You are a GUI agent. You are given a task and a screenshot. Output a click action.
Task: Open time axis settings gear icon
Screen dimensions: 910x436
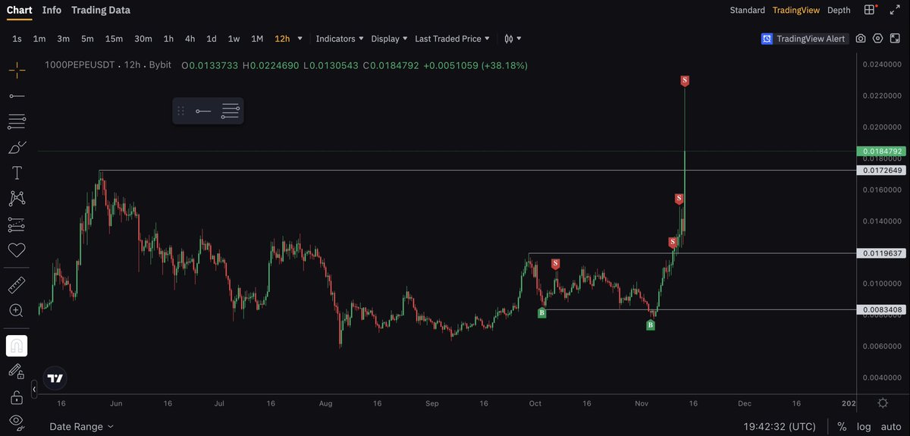883,403
